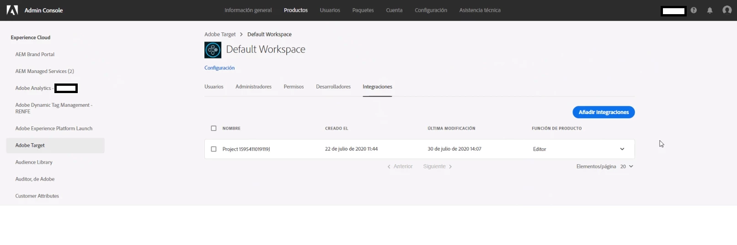This screenshot has height=245, width=737.
Task: Click the Adobe Target workspace icon
Action: click(x=213, y=50)
